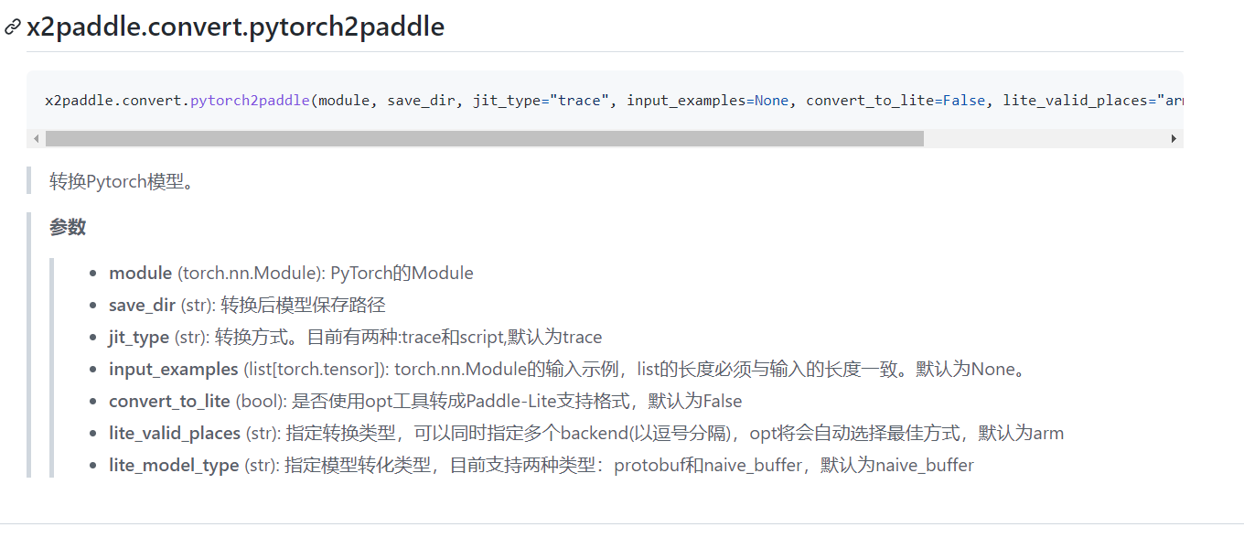The image size is (1244, 538).
Task: Select the highlighted False keyword in the signature
Action: tap(965, 100)
